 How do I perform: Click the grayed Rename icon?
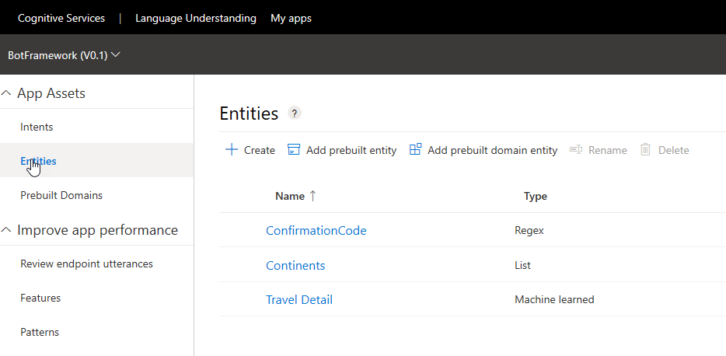(x=576, y=149)
